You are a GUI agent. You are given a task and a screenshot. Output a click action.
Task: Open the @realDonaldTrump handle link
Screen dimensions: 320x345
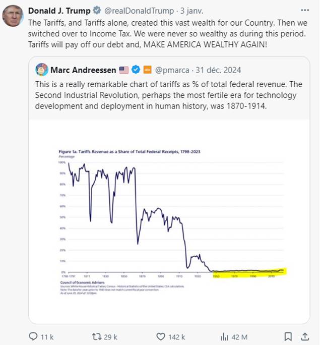(x=139, y=11)
